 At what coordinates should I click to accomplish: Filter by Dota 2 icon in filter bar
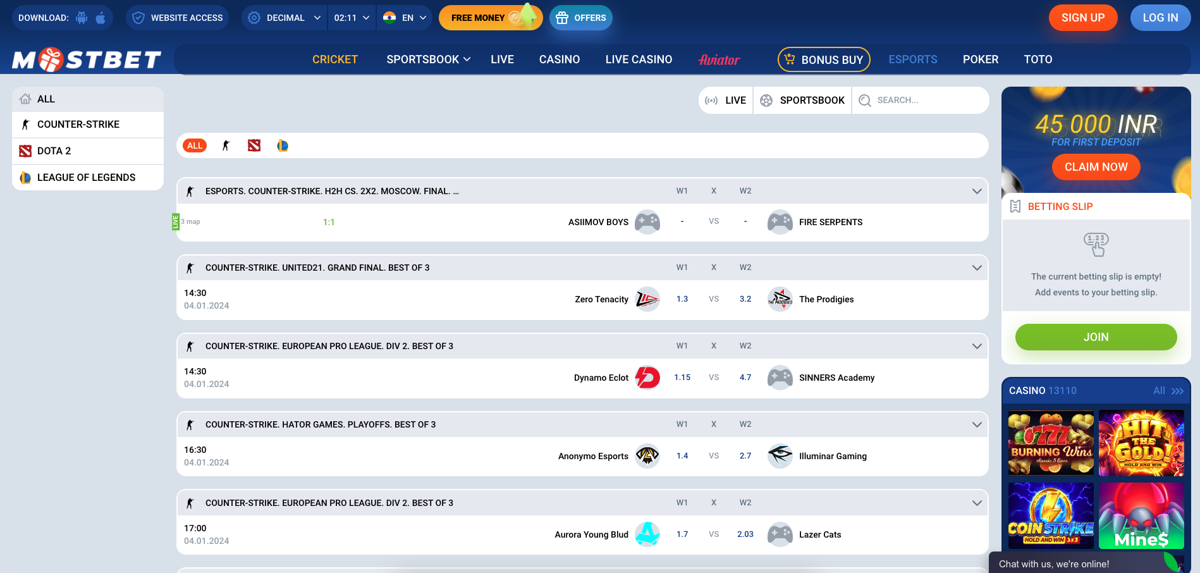254,145
